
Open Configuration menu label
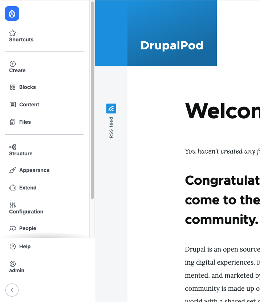pos(26,212)
